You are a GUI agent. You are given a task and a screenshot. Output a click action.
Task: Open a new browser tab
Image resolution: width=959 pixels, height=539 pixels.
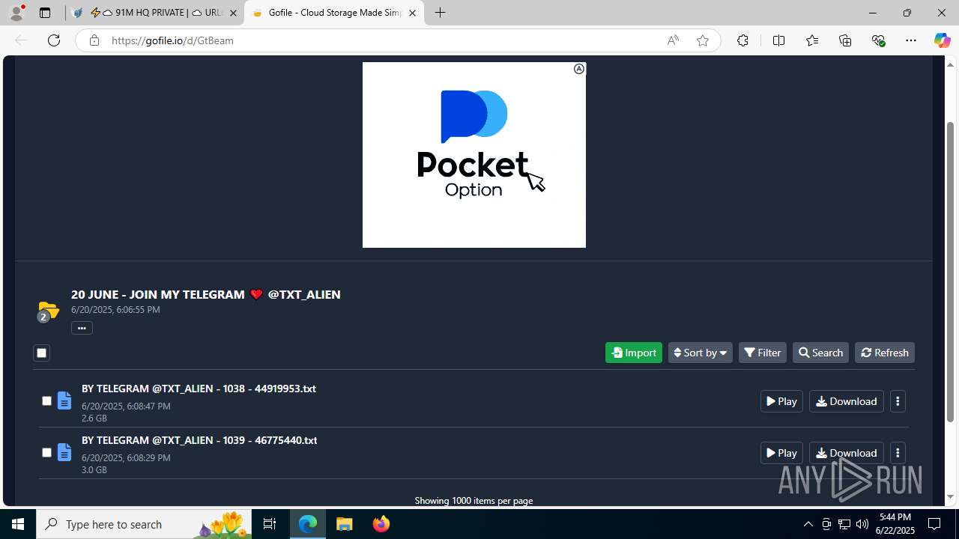point(441,13)
